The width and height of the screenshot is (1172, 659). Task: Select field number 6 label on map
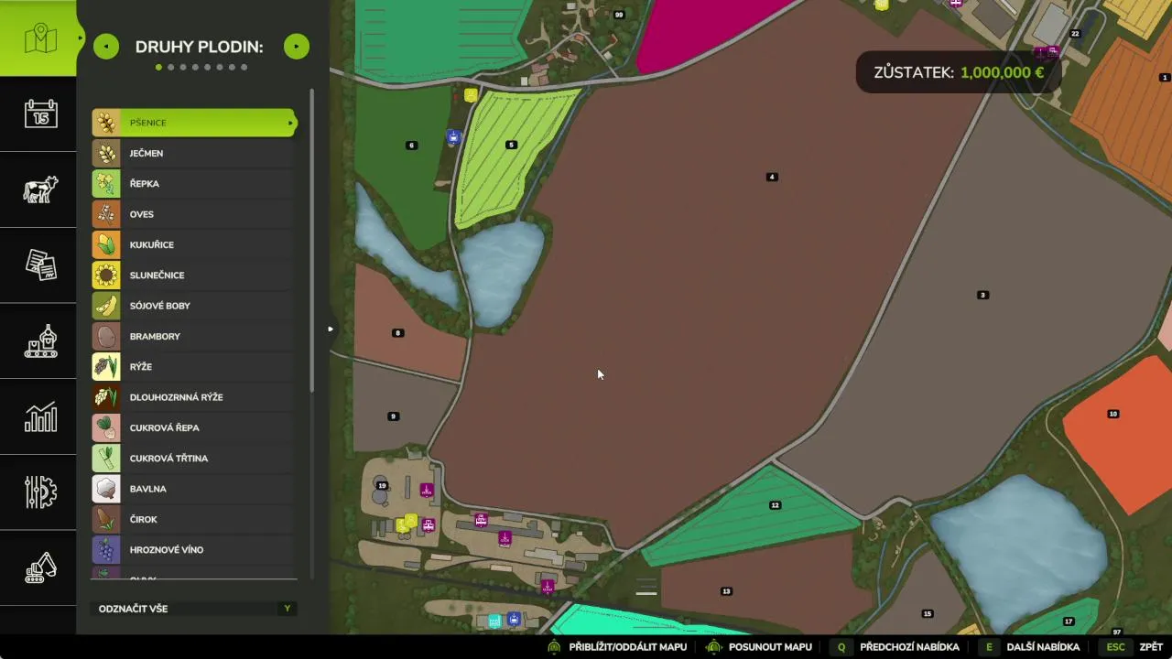click(x=411, y=146)
